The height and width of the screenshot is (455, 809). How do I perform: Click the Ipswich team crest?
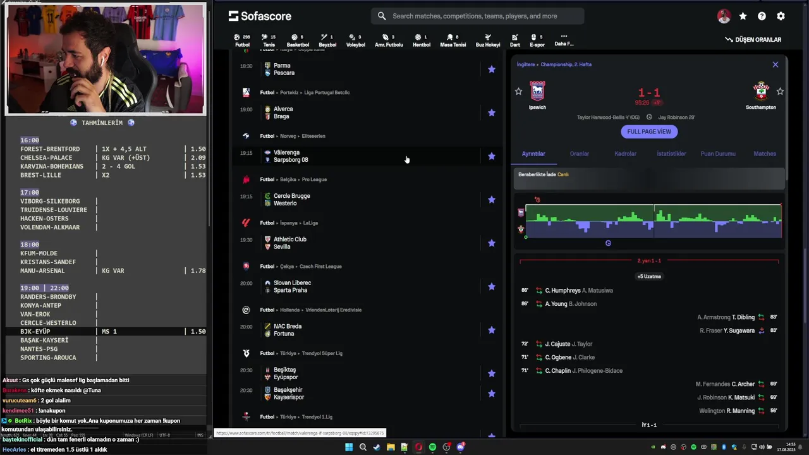pyautogui.click(x=537, y=91)
